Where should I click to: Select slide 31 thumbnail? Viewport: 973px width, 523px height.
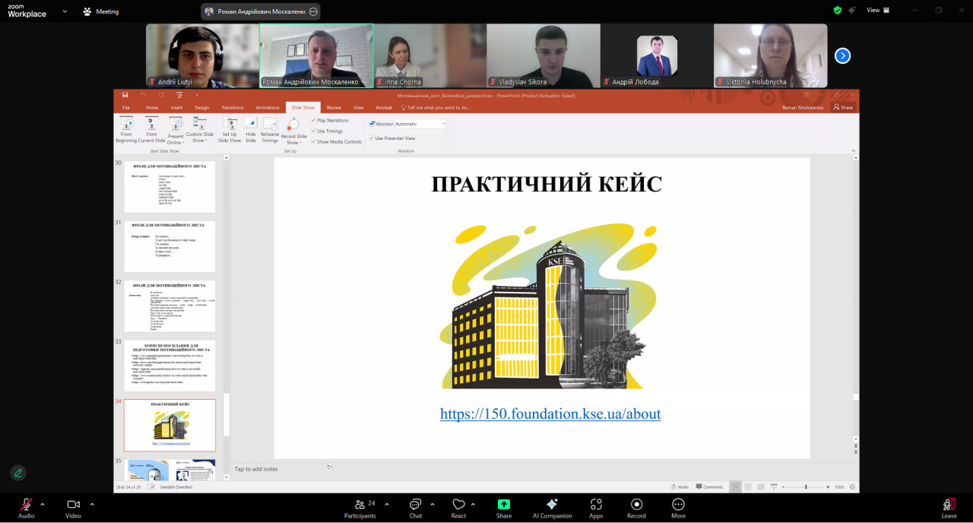[170, 246]
